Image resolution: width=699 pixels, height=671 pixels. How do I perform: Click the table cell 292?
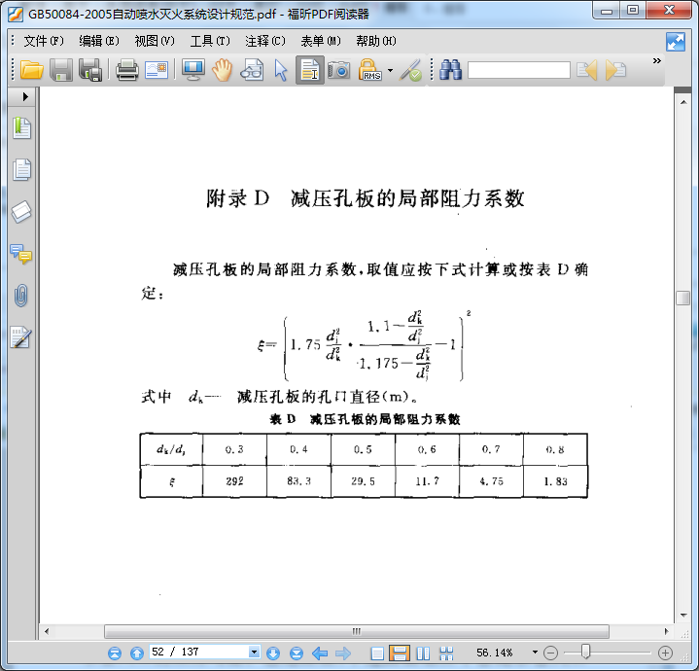(234, 481)
